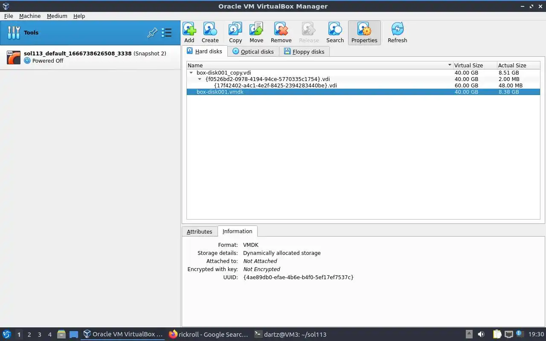Switch to the dartz@VM3 terminal window
The width and height of the screenshot is (546, 341).
tap(290, 335)
